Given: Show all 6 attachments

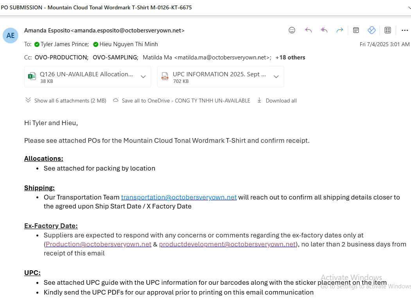Looking at the screenshot, I should pos(66,101).
